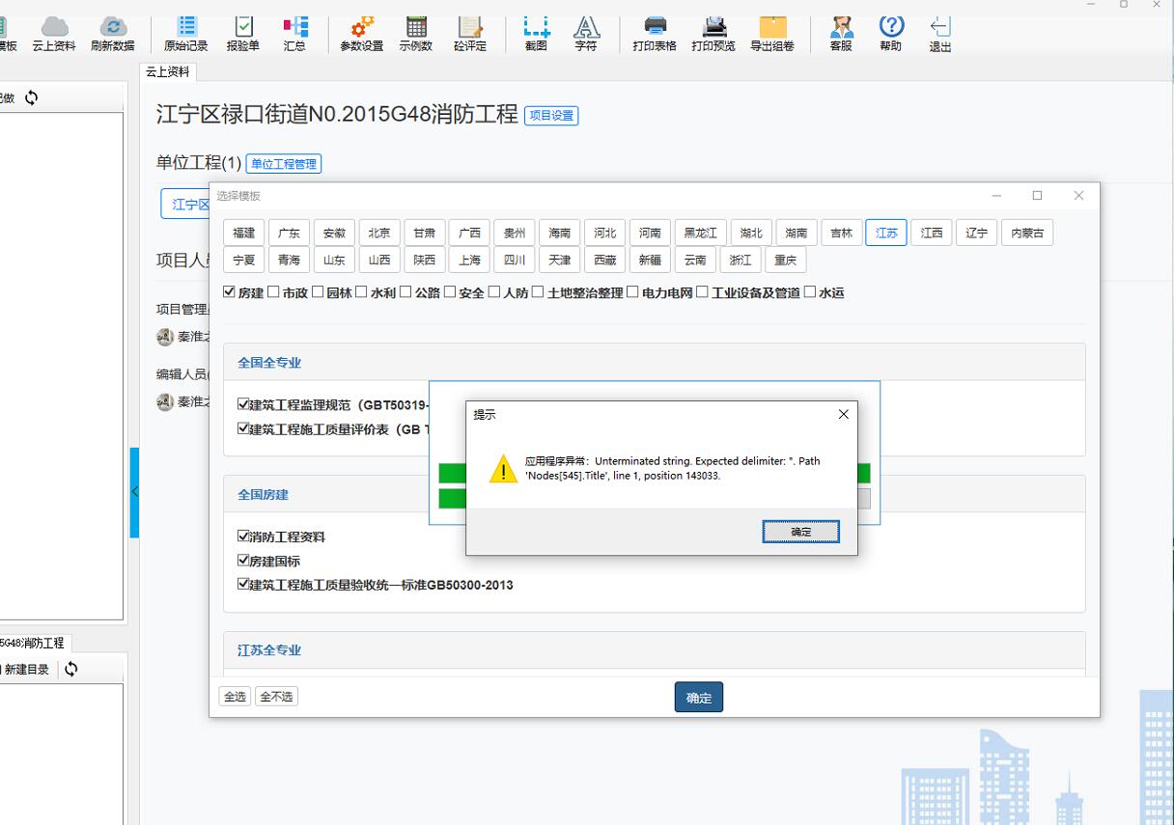Uncheck the 消防工程资料 template checkbox
The width and height of the screenshot is (1174, 825).
pyautogui.click(x=243, y=536)
